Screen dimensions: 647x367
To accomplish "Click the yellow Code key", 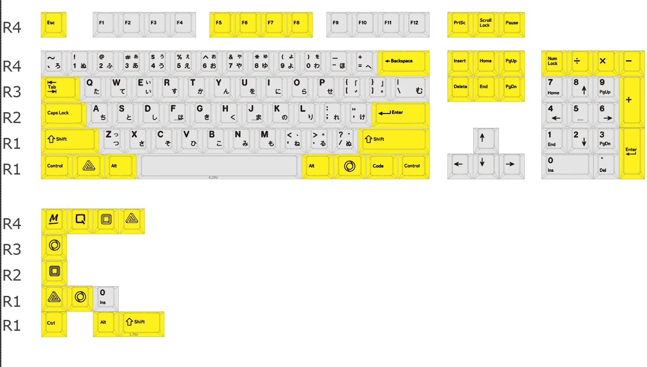I will click(x=382, y=166).
